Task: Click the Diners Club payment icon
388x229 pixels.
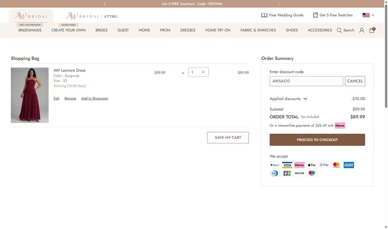Action: coord(275,173)
